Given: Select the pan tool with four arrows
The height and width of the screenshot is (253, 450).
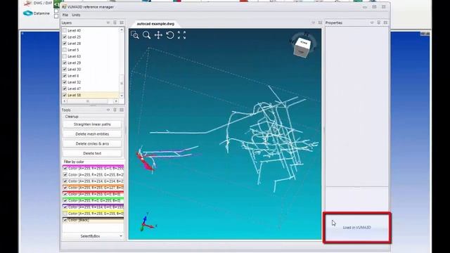Looking at the screenshot, I should pyautogui.click(x=158, y=35).
